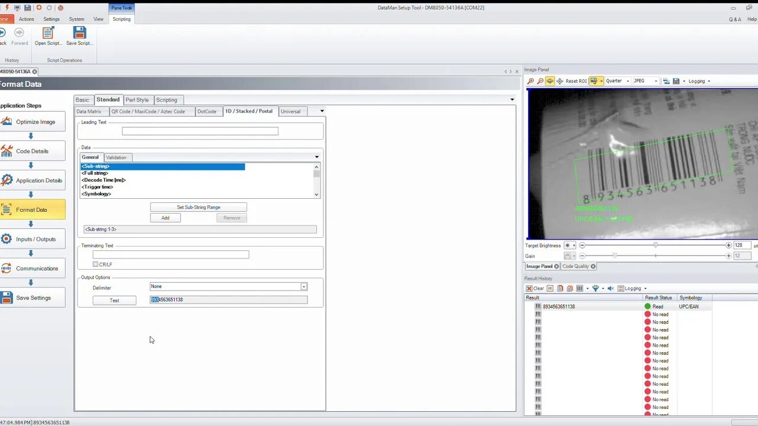Zoom out on the Image Panel
Viewport: 758px width, 426px height.
click(x=540, y=81)
